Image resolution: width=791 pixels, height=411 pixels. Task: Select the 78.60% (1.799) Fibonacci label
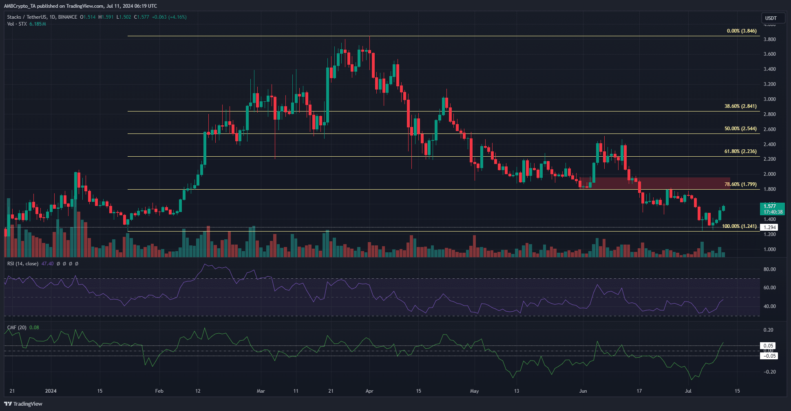740,184
